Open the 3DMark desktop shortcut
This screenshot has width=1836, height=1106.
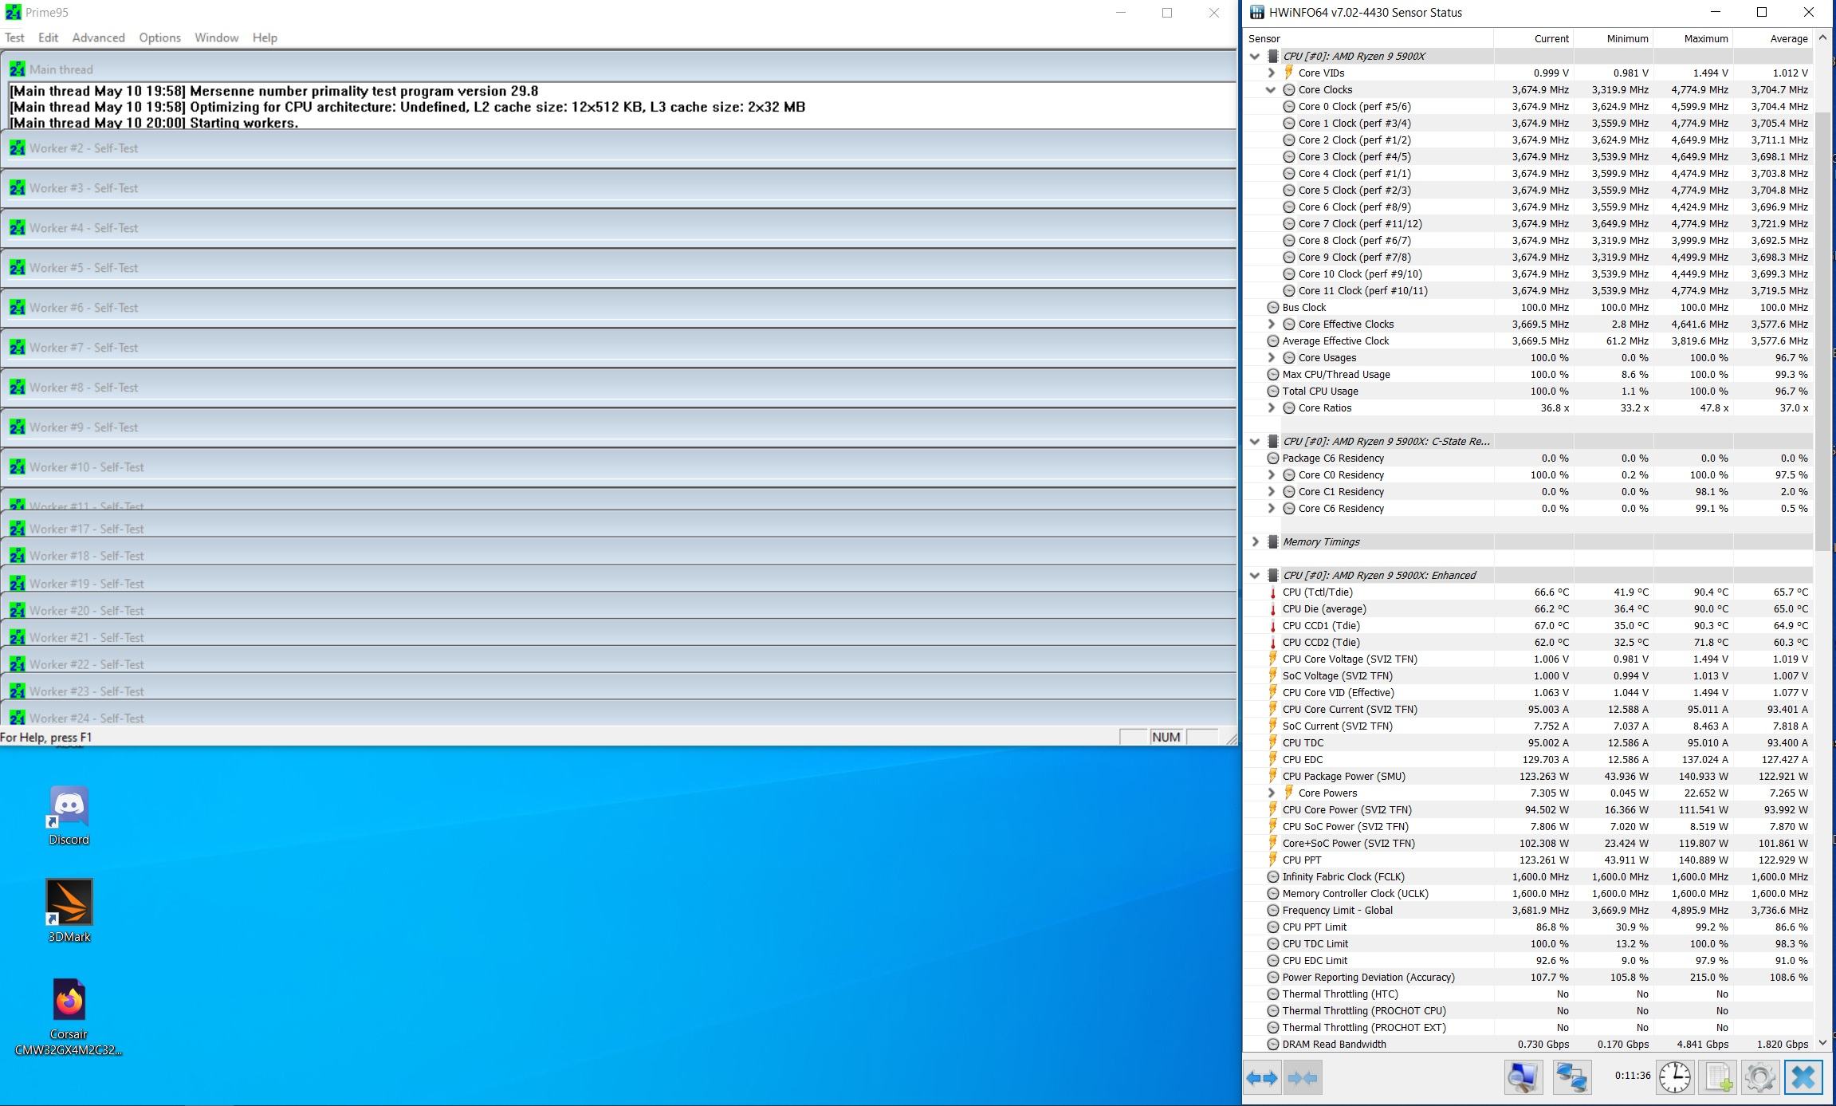click(x=69, y=911)
